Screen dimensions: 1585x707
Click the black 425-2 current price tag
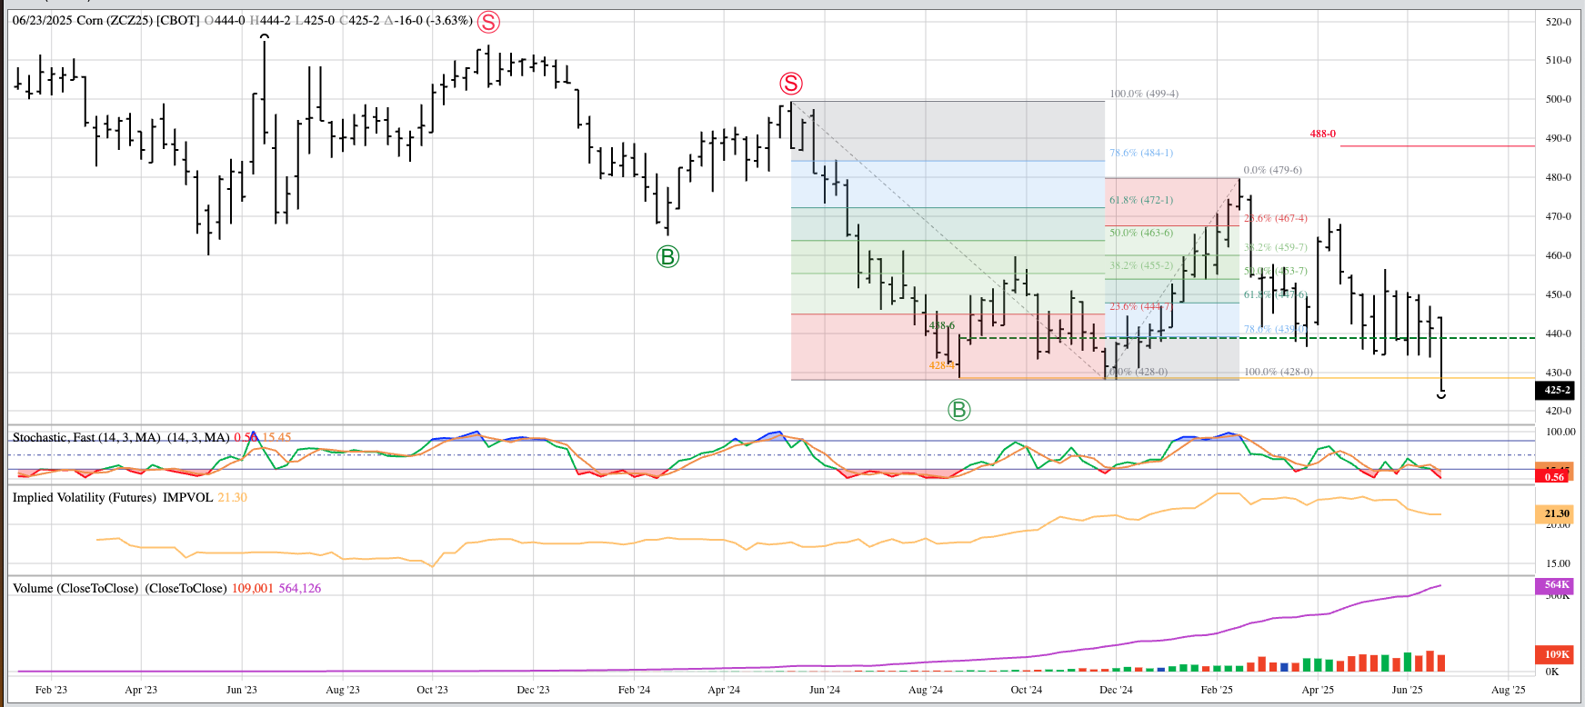(x=1557, y=390)
